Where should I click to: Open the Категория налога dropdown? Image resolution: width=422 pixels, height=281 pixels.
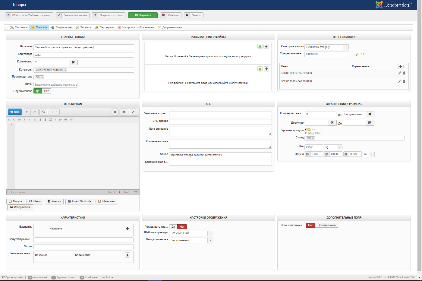[346, 47]
